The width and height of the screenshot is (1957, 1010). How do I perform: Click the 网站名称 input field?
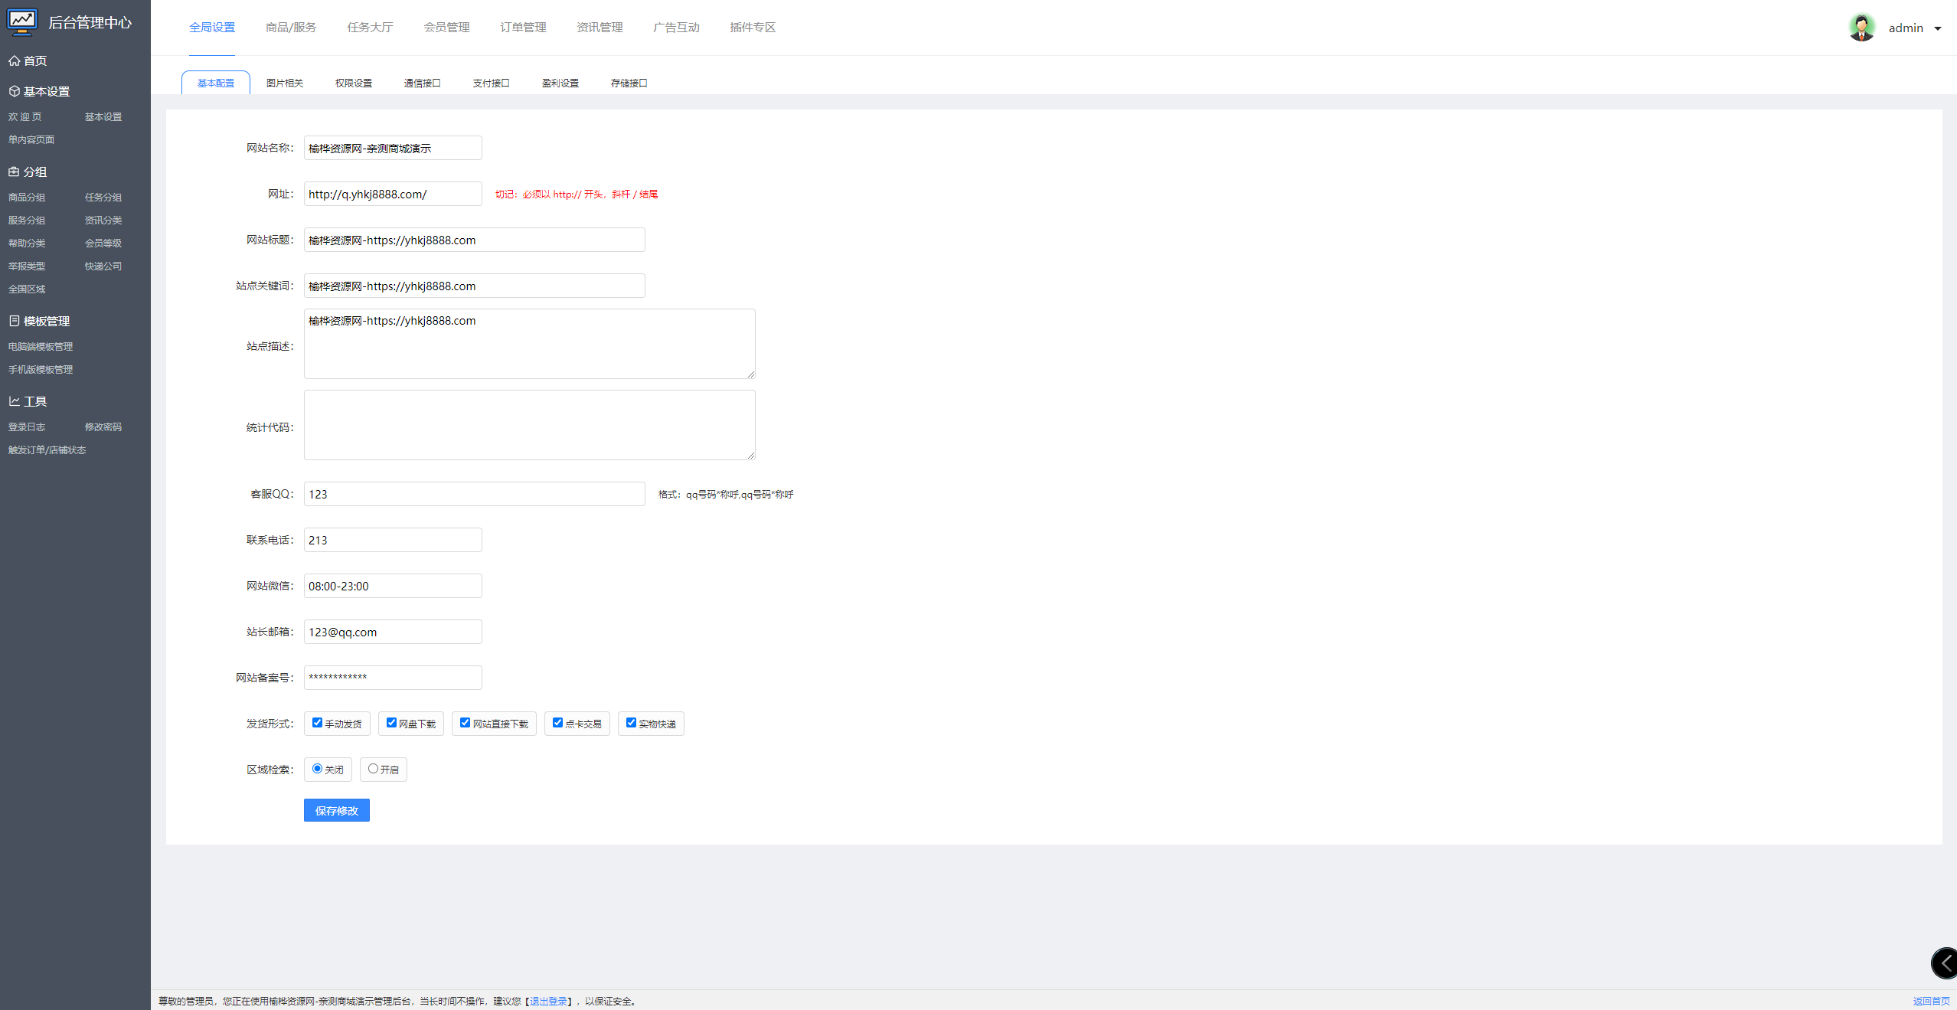click(393, 148)
